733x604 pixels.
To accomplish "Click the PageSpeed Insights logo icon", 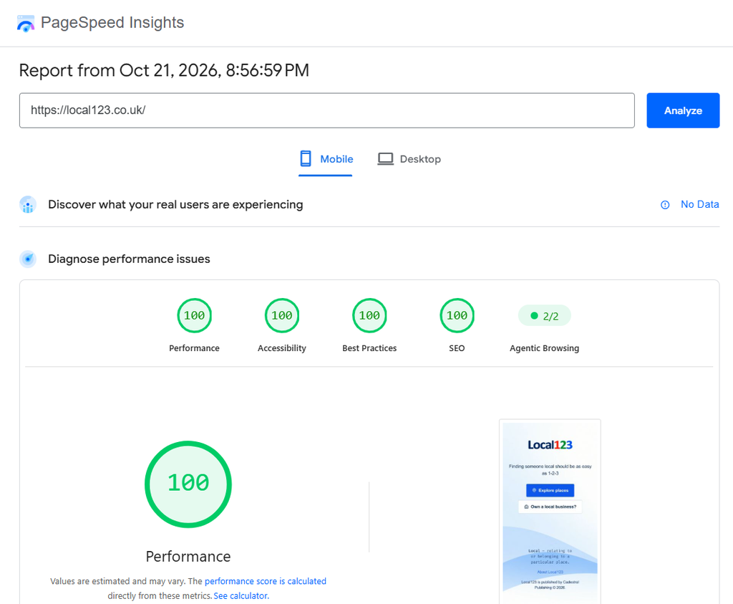I will pyautogui.click(x=26, y=24).
